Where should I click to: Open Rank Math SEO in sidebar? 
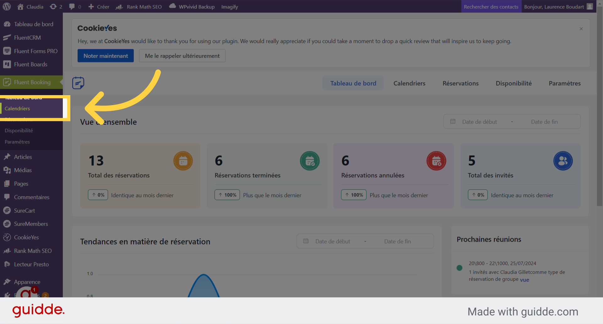[x=31, y=251]
